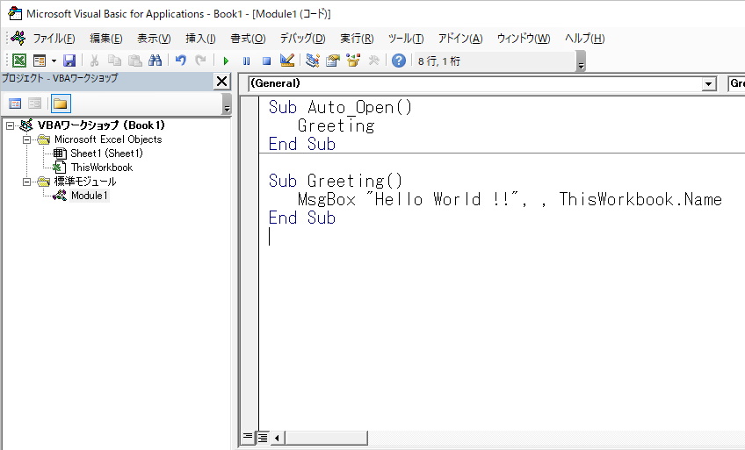The image size is (745, 450).
Task: Open the Object Browser icon
Action: (x=353, y=61)
